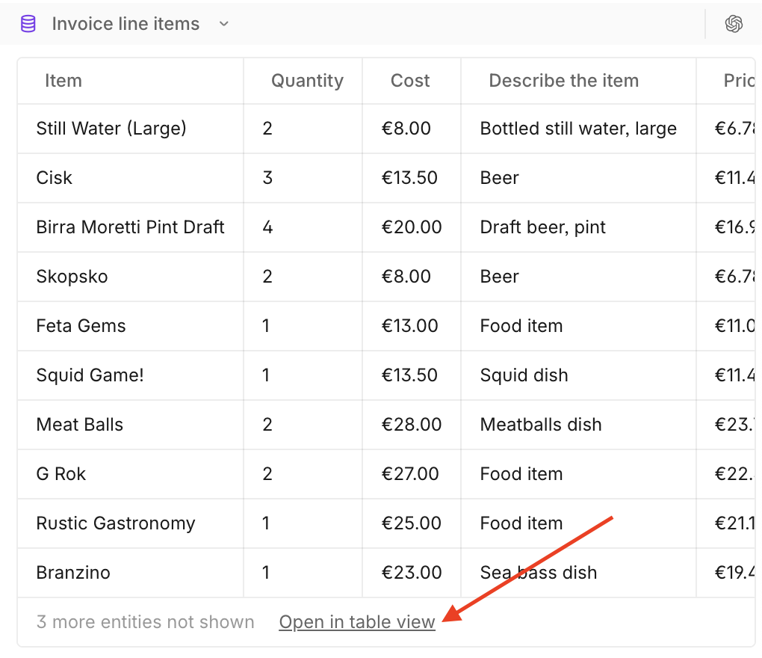Select the Cisk item cell

(x=55, y=178)
